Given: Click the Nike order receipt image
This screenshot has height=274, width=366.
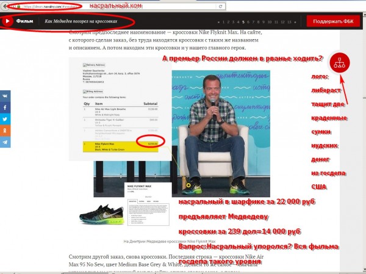Looking at the screenshot, I should click(x=120, y=109).
